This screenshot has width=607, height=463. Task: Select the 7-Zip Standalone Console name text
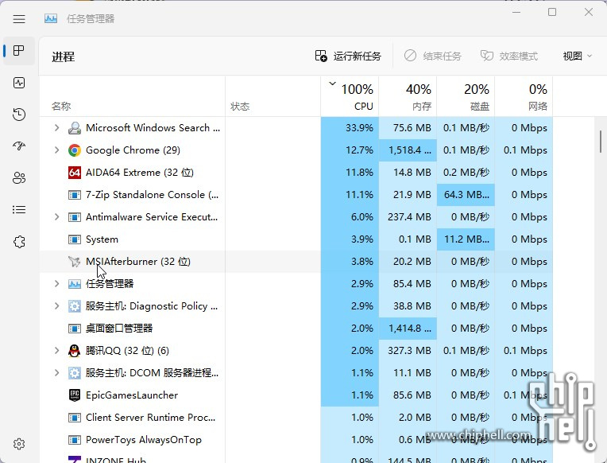pyautogui.click(x=152, y=195)
